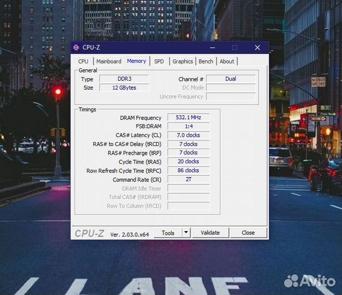Click the tRCD 7 clocks value

tap(188, 144)
